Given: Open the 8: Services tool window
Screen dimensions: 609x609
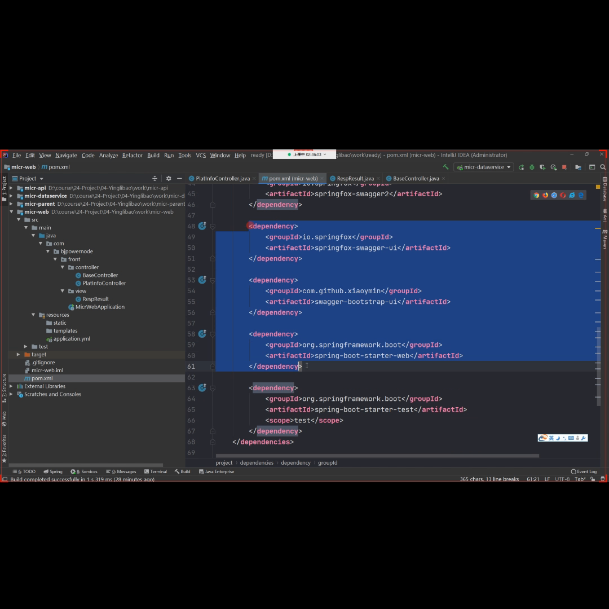Looking at the screenshot, I should coord(84,472).
